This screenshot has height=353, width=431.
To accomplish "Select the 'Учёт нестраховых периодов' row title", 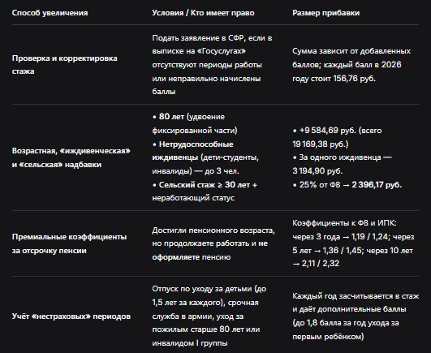I will (71, 316).
